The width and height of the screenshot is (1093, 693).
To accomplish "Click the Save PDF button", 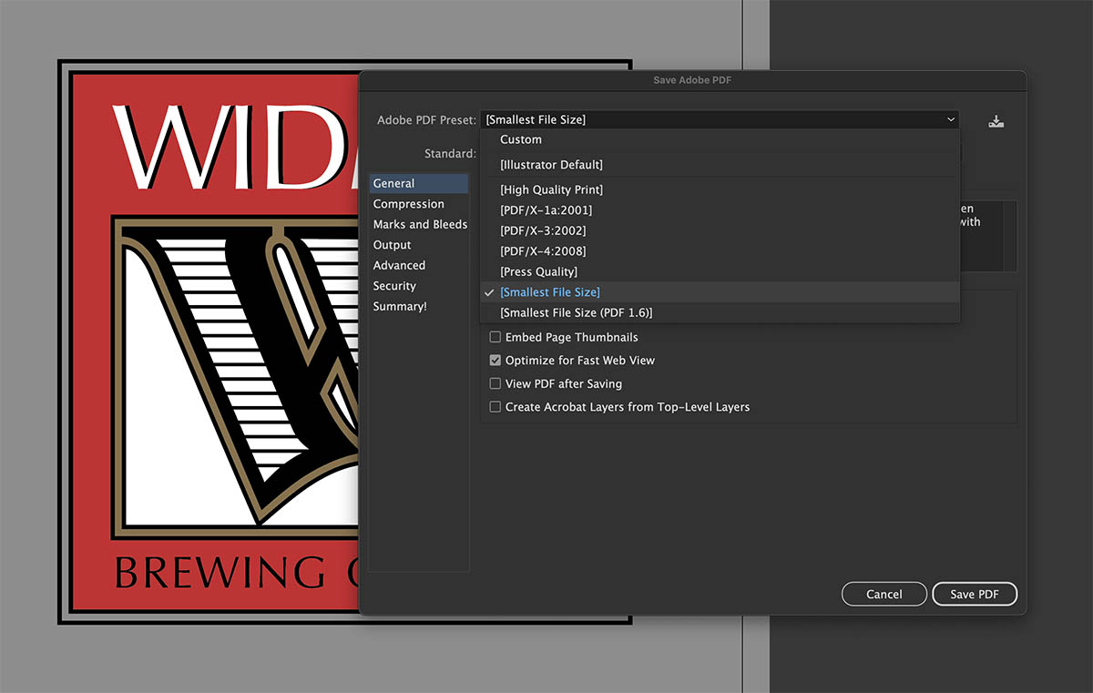I will click(x=975, y=594).
